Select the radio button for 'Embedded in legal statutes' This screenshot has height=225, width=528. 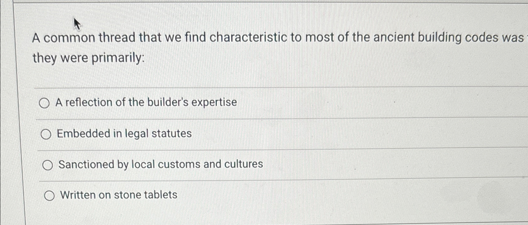click(47, 134)
